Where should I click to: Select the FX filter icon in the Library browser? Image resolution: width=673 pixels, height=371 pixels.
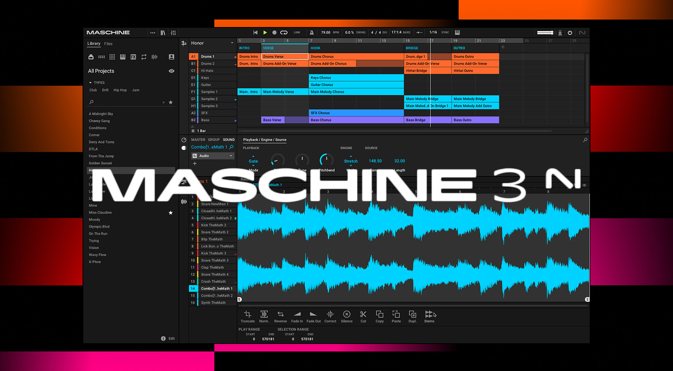[x=133, y=57]
